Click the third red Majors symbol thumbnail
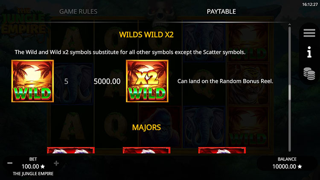 (222, 150)
